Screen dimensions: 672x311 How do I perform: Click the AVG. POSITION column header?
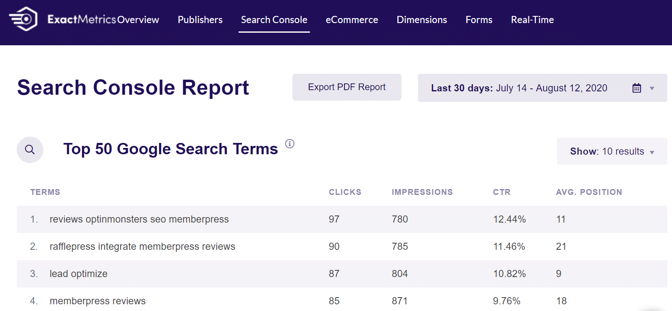589,192
